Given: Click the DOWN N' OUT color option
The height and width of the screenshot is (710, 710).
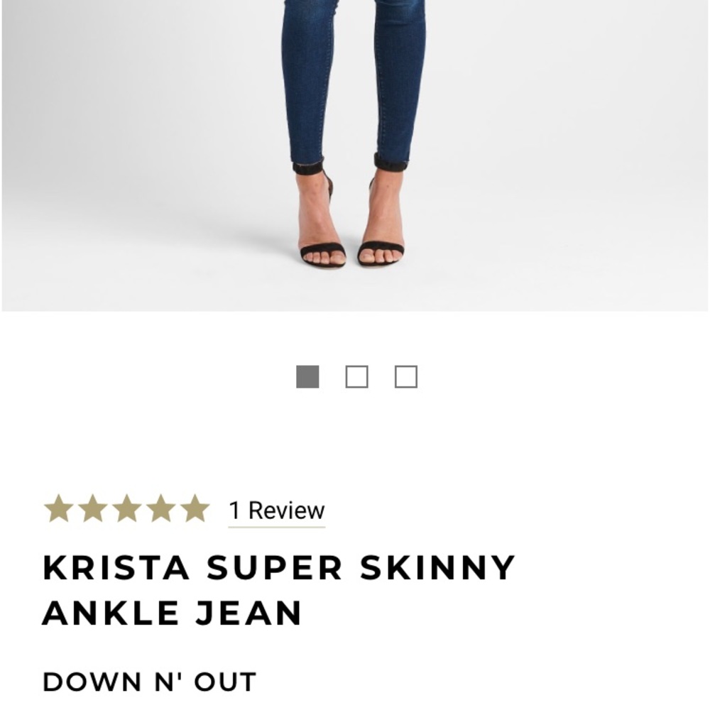Looking at the screenshot, I should tap(149, 682).
